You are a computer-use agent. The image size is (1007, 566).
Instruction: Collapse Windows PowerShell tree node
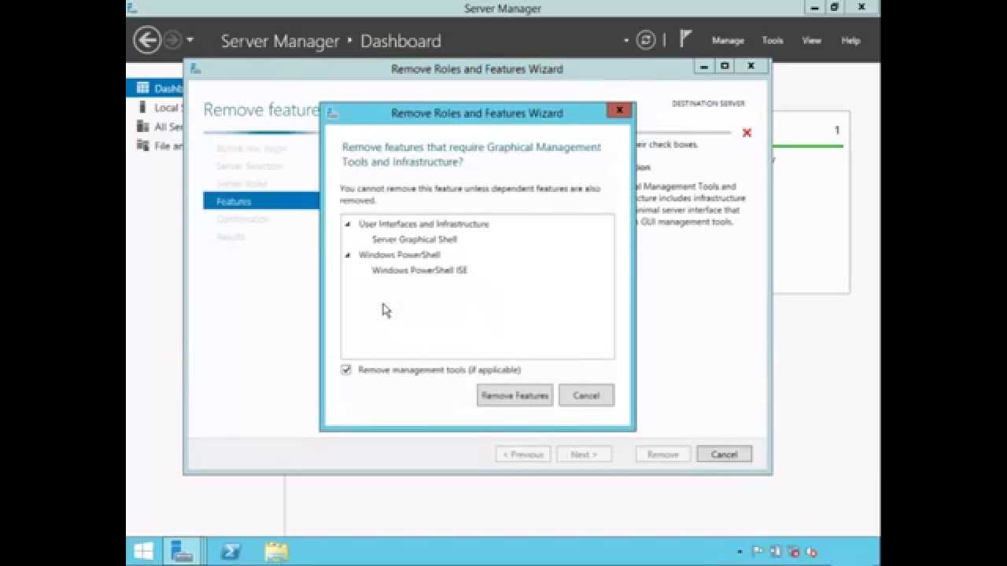click(x=348, y=255)
